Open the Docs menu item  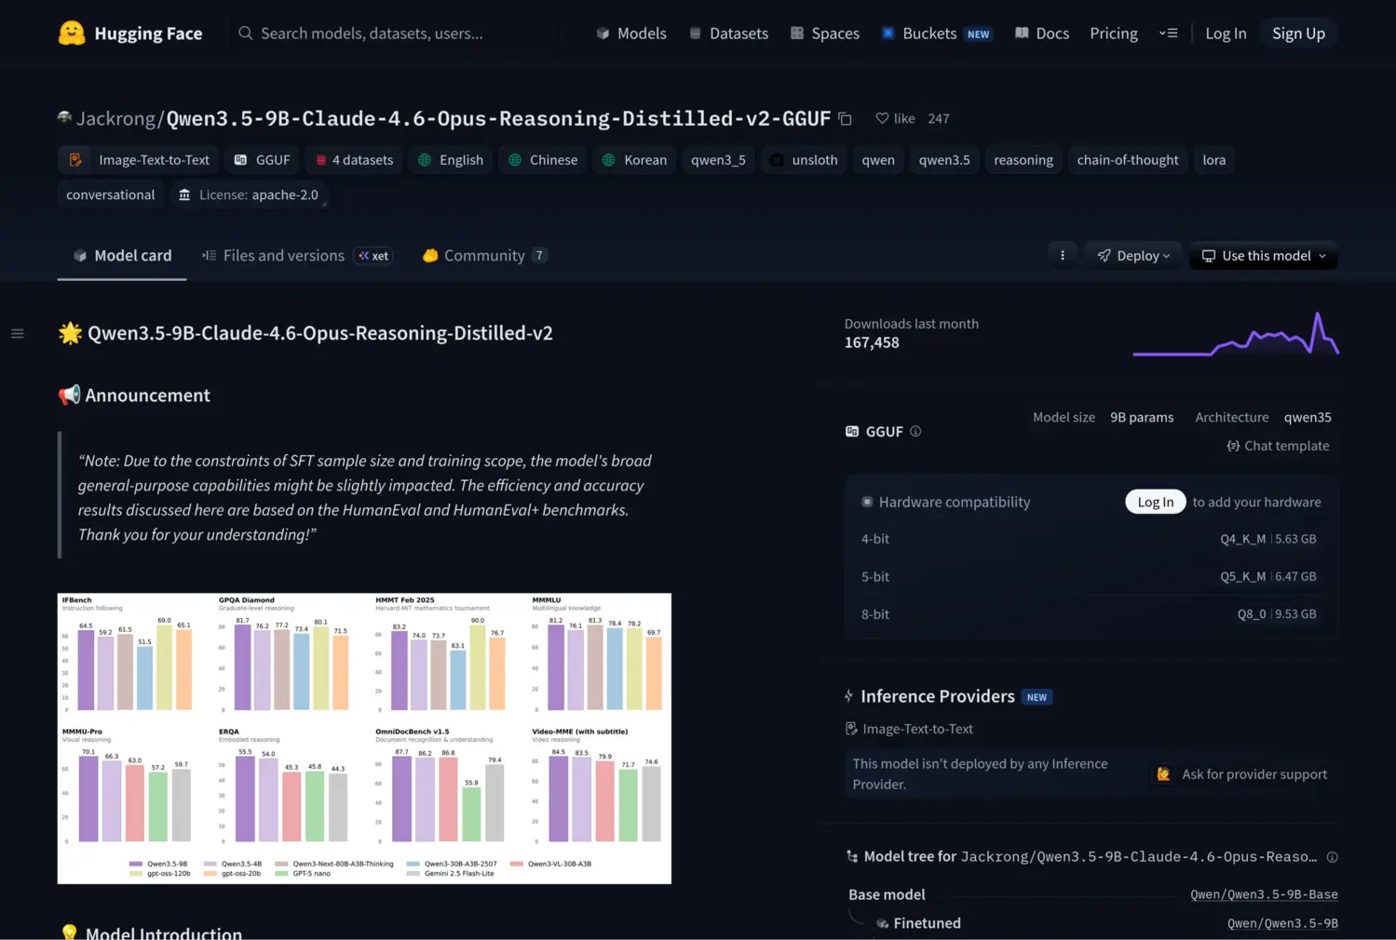click(1041, 33)
